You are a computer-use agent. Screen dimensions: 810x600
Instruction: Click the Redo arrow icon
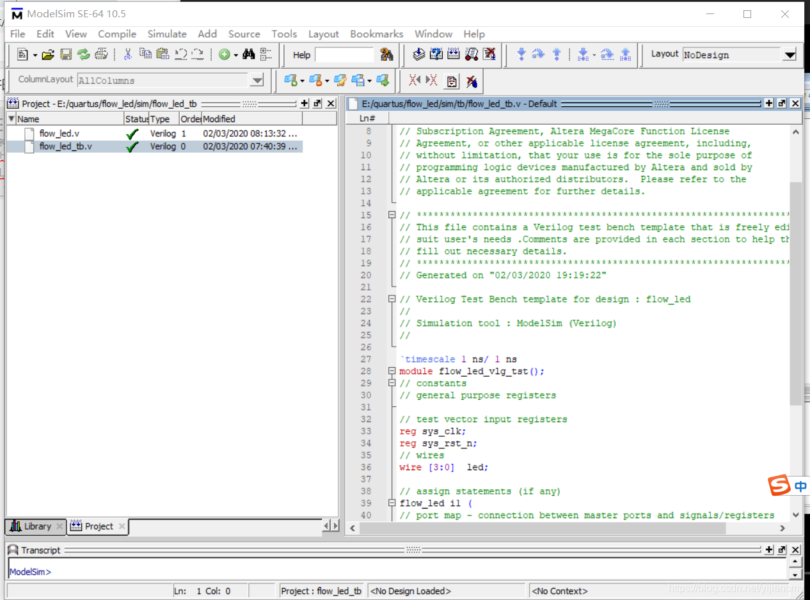coord(198,55)
